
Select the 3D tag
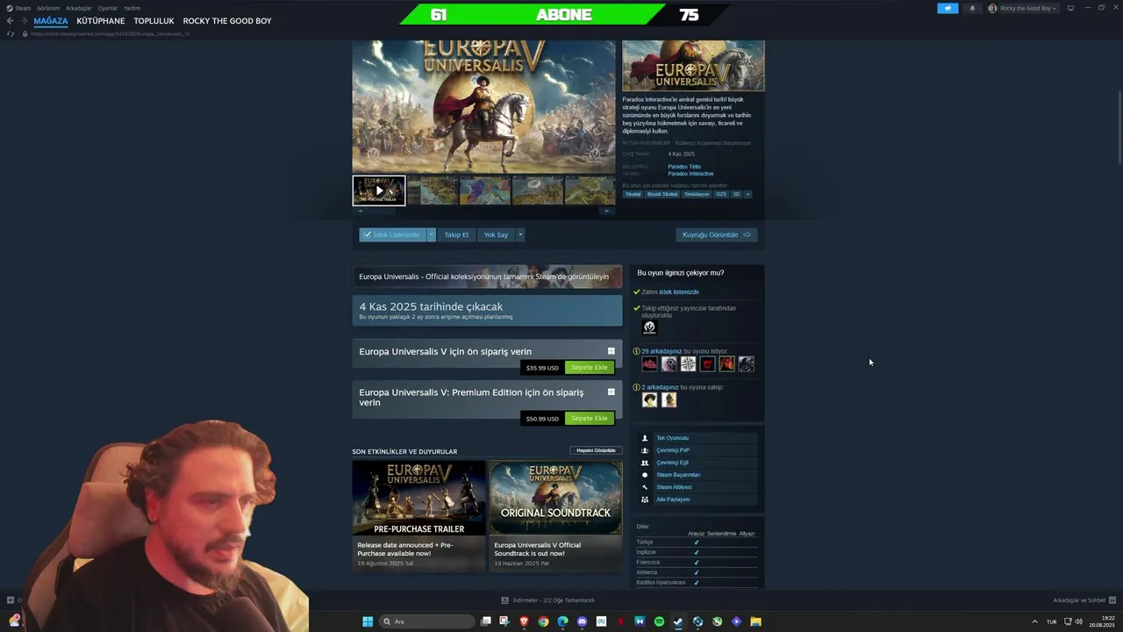pyautogui.click(x=736, y=194)
